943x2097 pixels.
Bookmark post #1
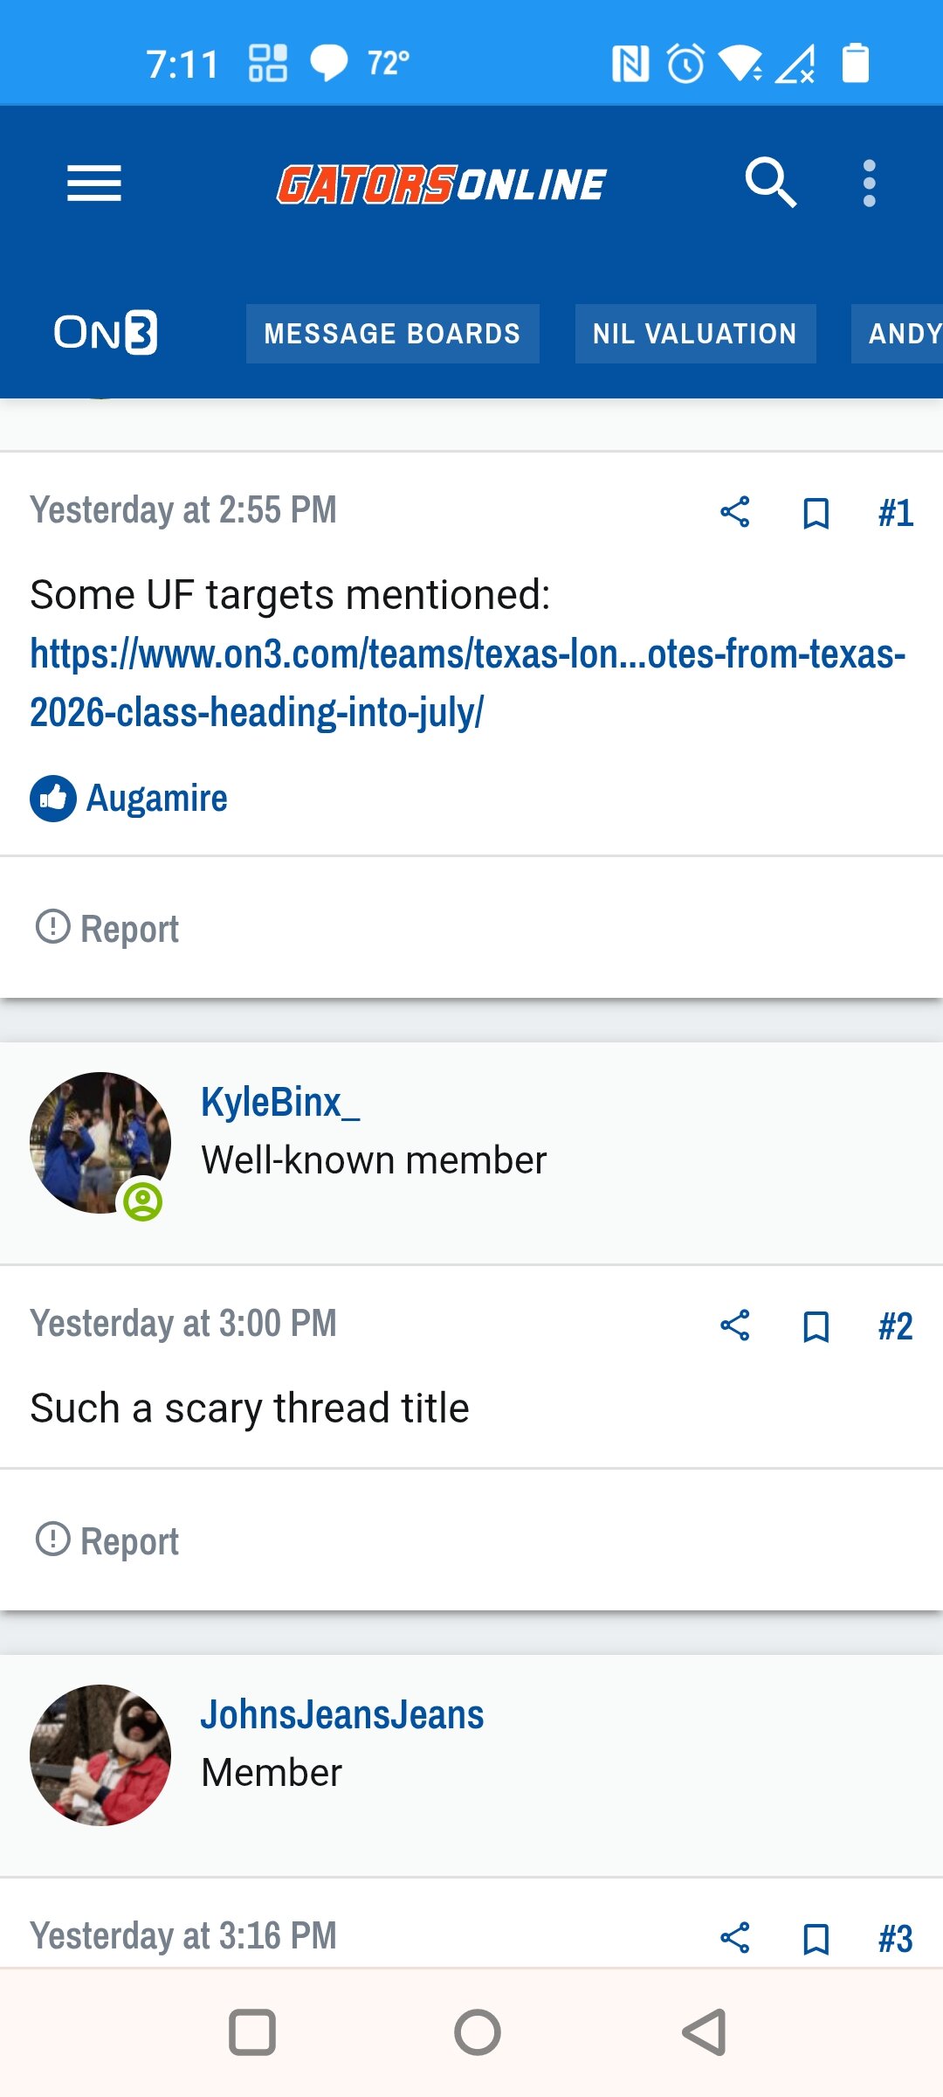click(x=816, y=513)
